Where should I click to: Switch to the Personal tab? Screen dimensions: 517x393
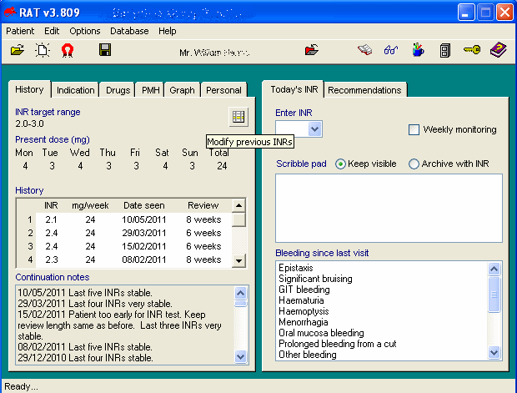point(223,90)
